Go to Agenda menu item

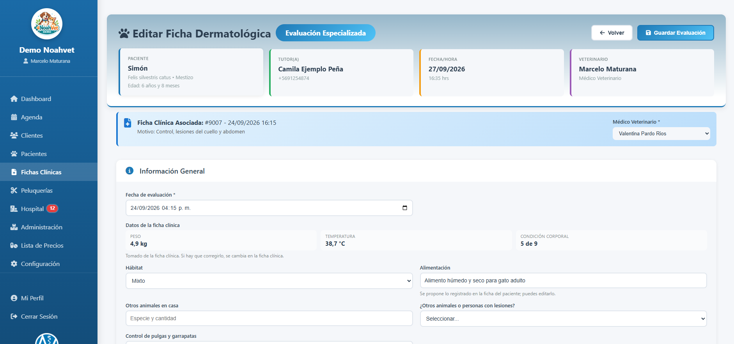(x=49, y=117)
